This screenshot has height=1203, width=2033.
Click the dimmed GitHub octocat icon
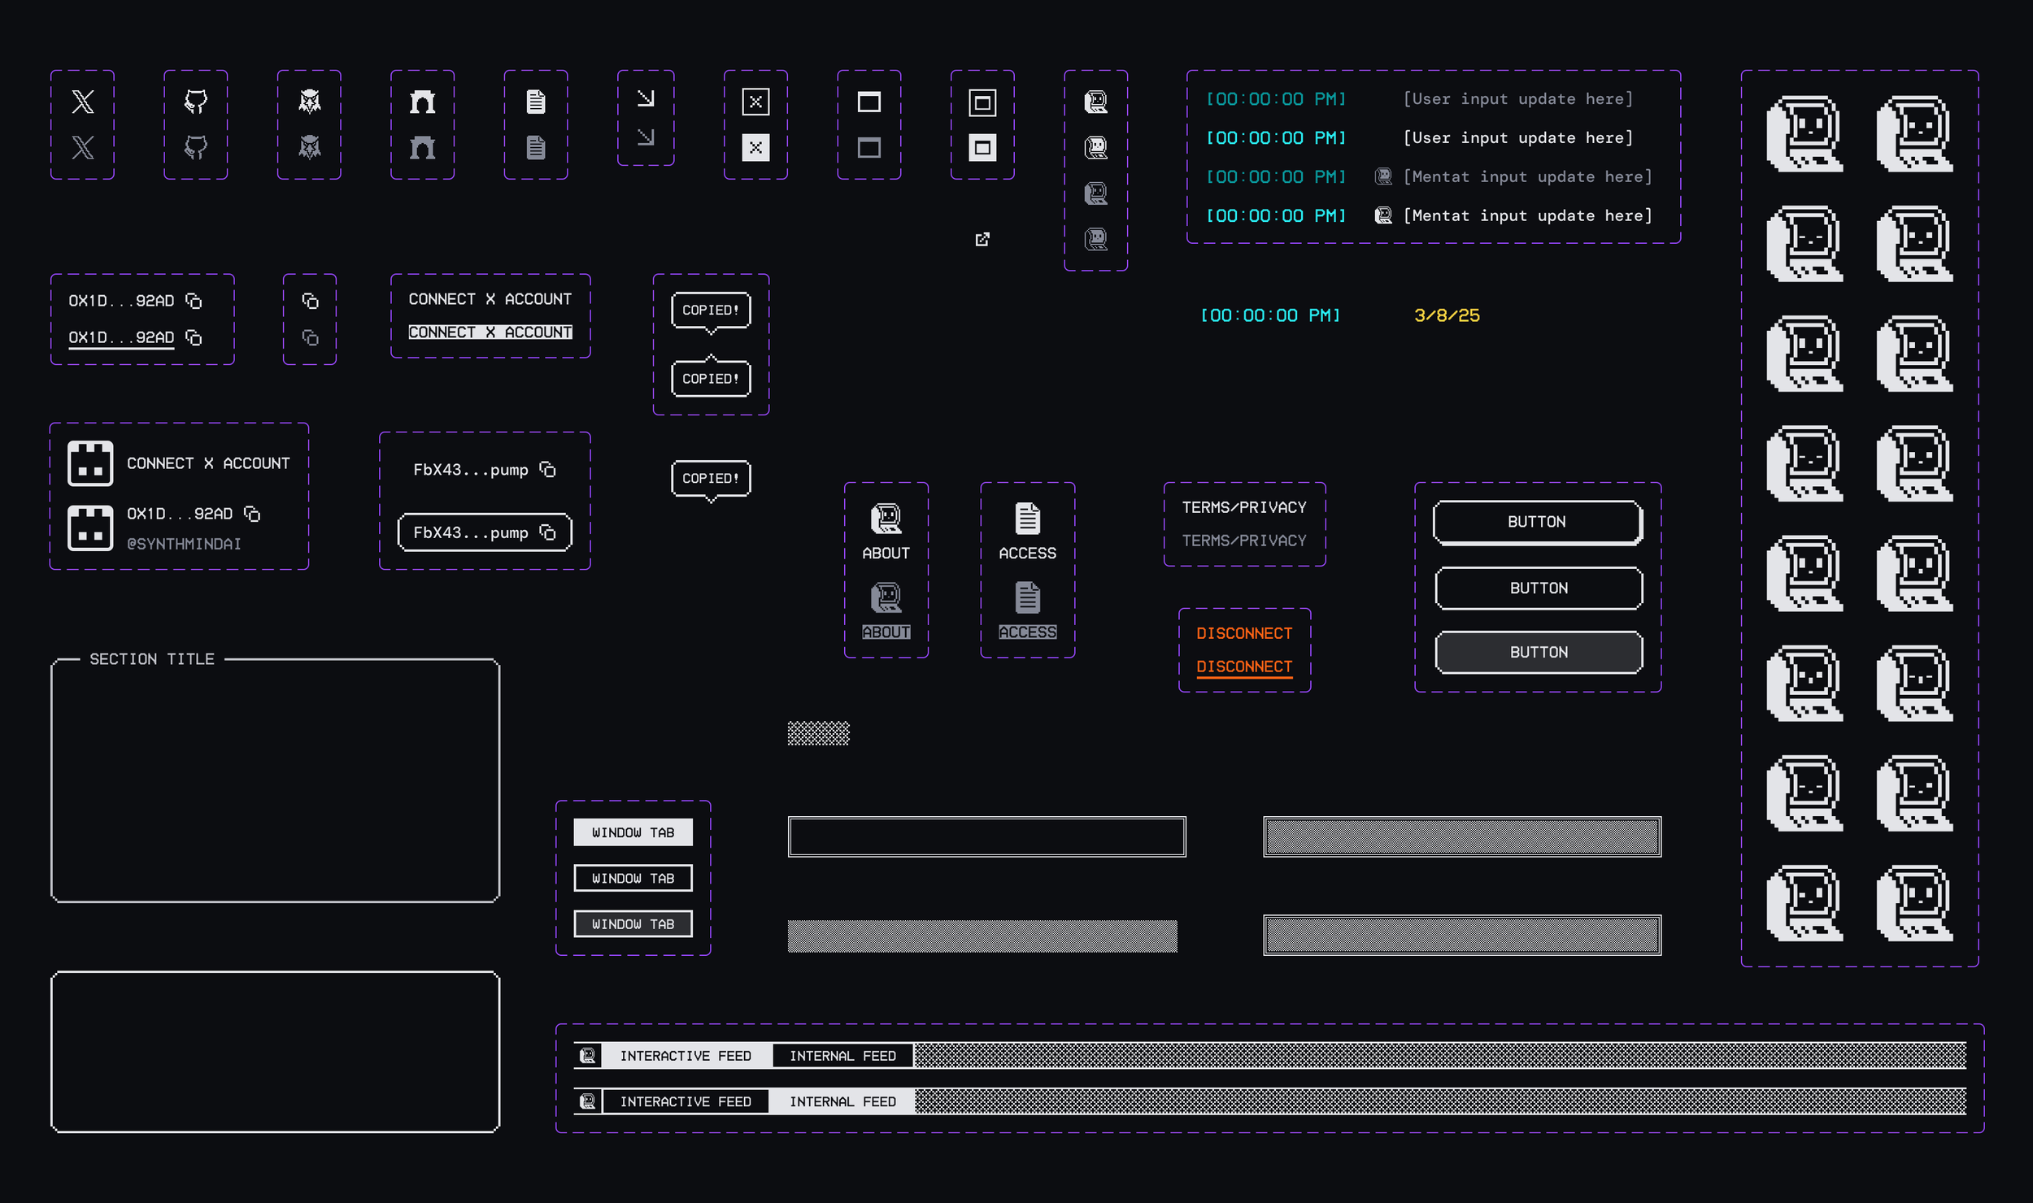tap(195, 147)
